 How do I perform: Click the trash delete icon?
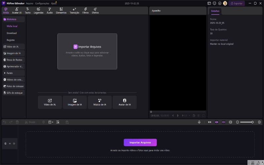[x=17, y=122]
